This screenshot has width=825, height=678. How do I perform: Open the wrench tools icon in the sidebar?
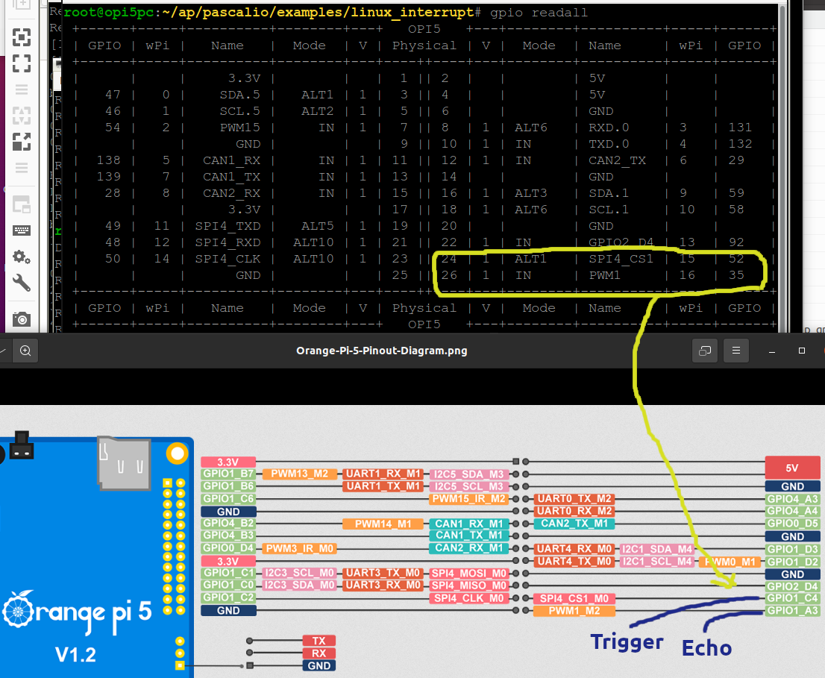22,283
